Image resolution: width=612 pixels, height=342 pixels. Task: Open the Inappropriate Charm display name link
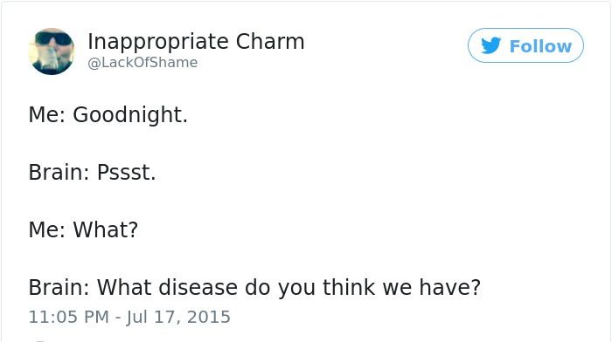[196, 42]
